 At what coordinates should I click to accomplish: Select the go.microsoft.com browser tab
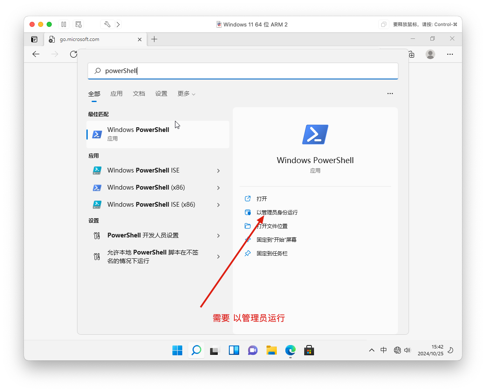(x=95, y=39)
